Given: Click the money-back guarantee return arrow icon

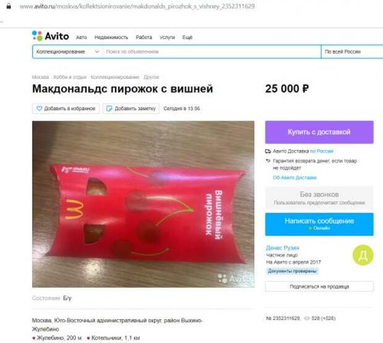Looking at the screenshot, I should 268,161.
